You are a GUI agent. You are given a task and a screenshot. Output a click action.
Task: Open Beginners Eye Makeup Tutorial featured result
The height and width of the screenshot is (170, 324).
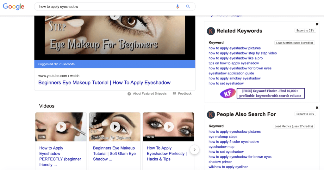click(104, 83)
